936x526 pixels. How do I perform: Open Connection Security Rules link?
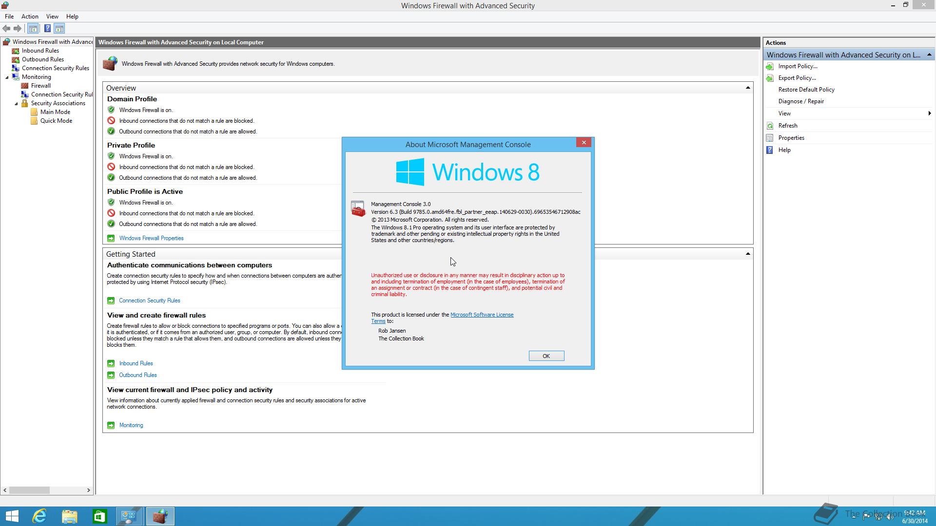[149, 301]
